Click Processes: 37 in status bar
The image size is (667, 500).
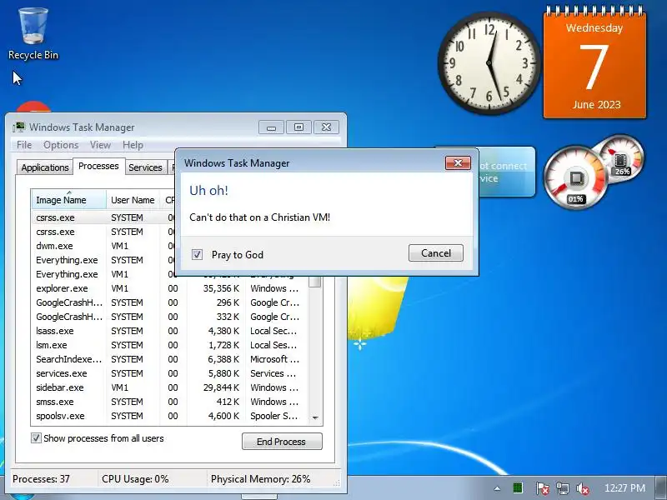[x=41, y=479]
